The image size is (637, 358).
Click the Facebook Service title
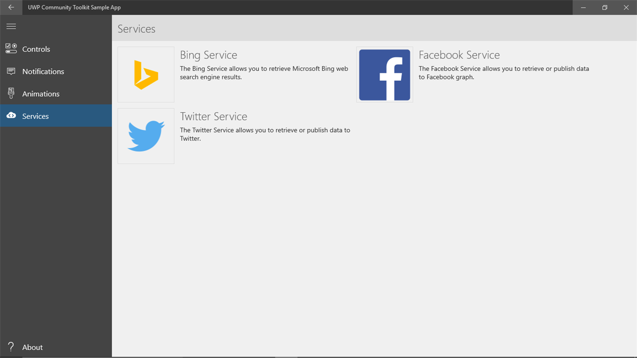click(459, 55)
